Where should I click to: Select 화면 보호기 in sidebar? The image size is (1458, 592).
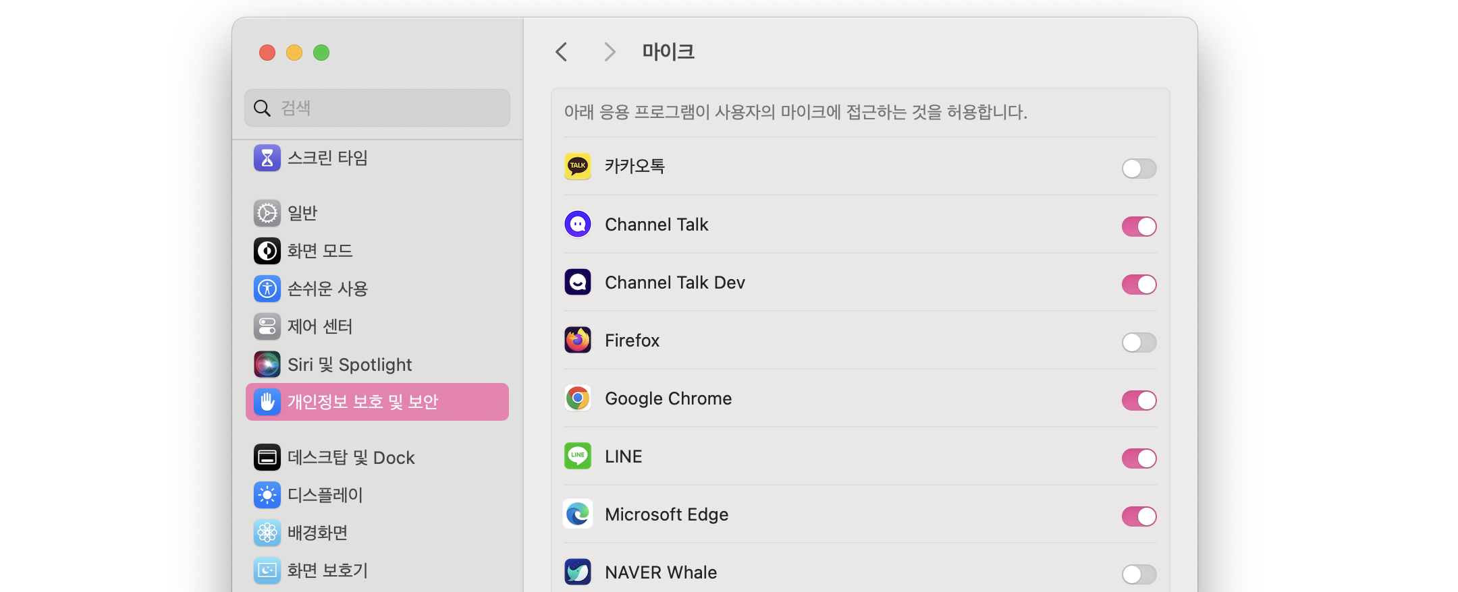[x=377, y=570]
